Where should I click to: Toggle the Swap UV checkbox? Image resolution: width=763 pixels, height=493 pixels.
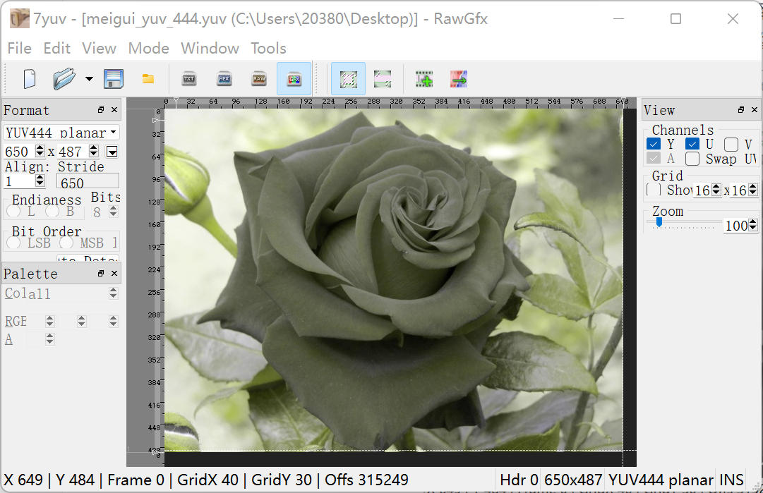click(x=692, y=159)
